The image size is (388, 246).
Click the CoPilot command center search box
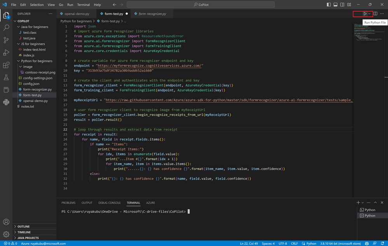(201, 5)
